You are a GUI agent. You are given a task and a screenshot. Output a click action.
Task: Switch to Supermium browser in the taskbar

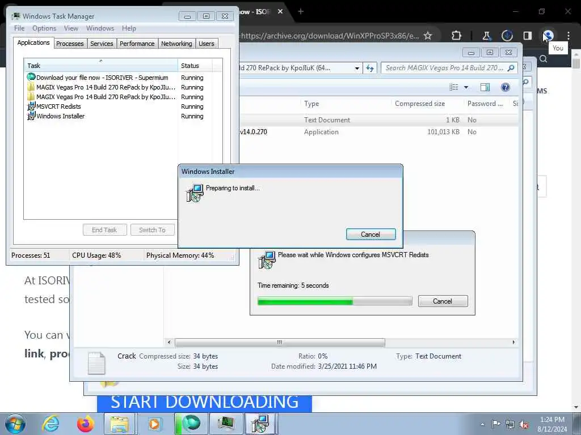tap(191, 424)
